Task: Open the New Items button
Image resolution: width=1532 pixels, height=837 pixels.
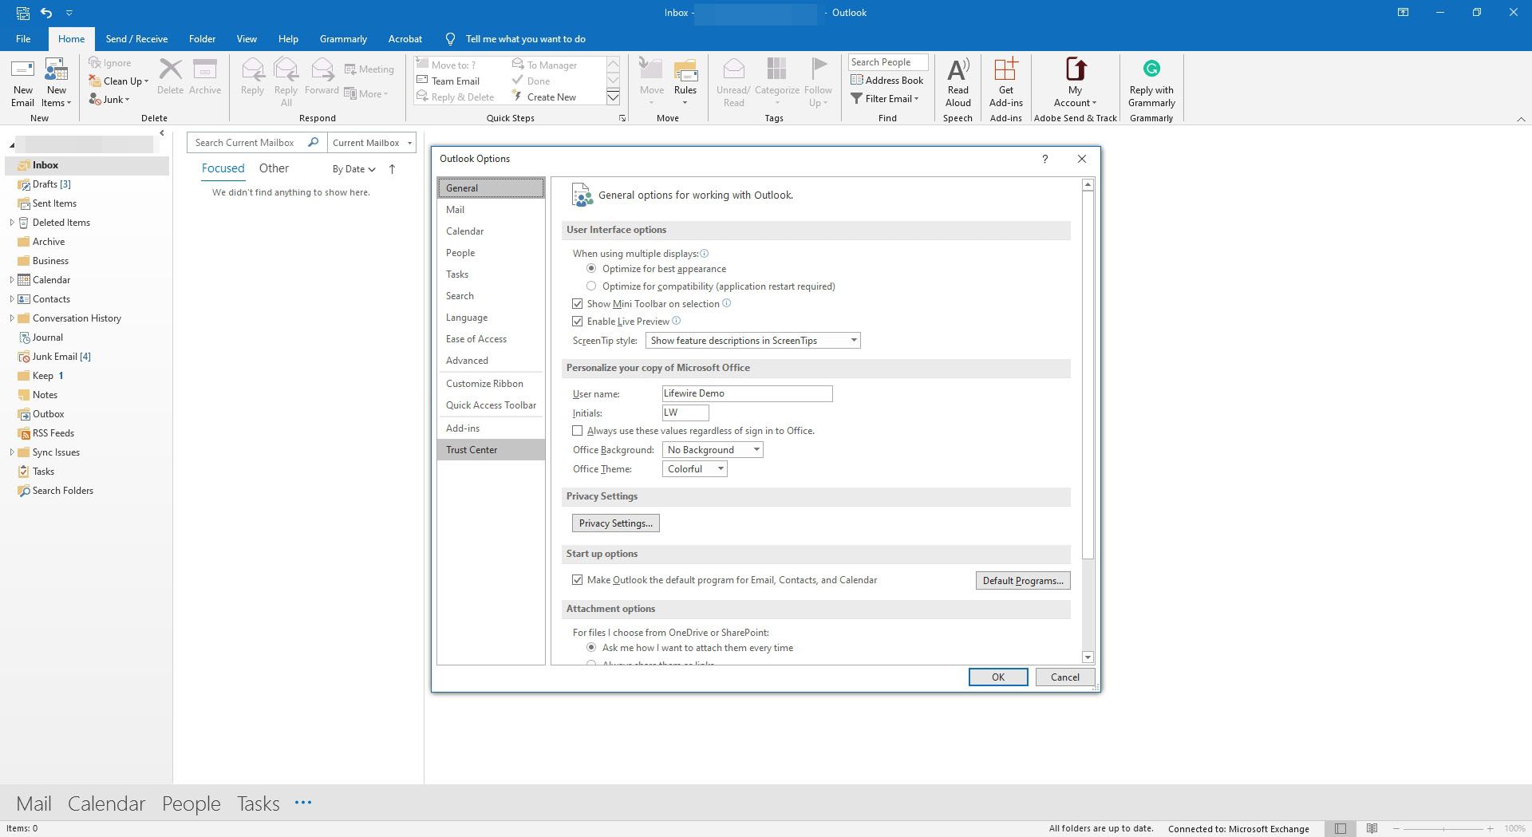Action: pos(56,82)
